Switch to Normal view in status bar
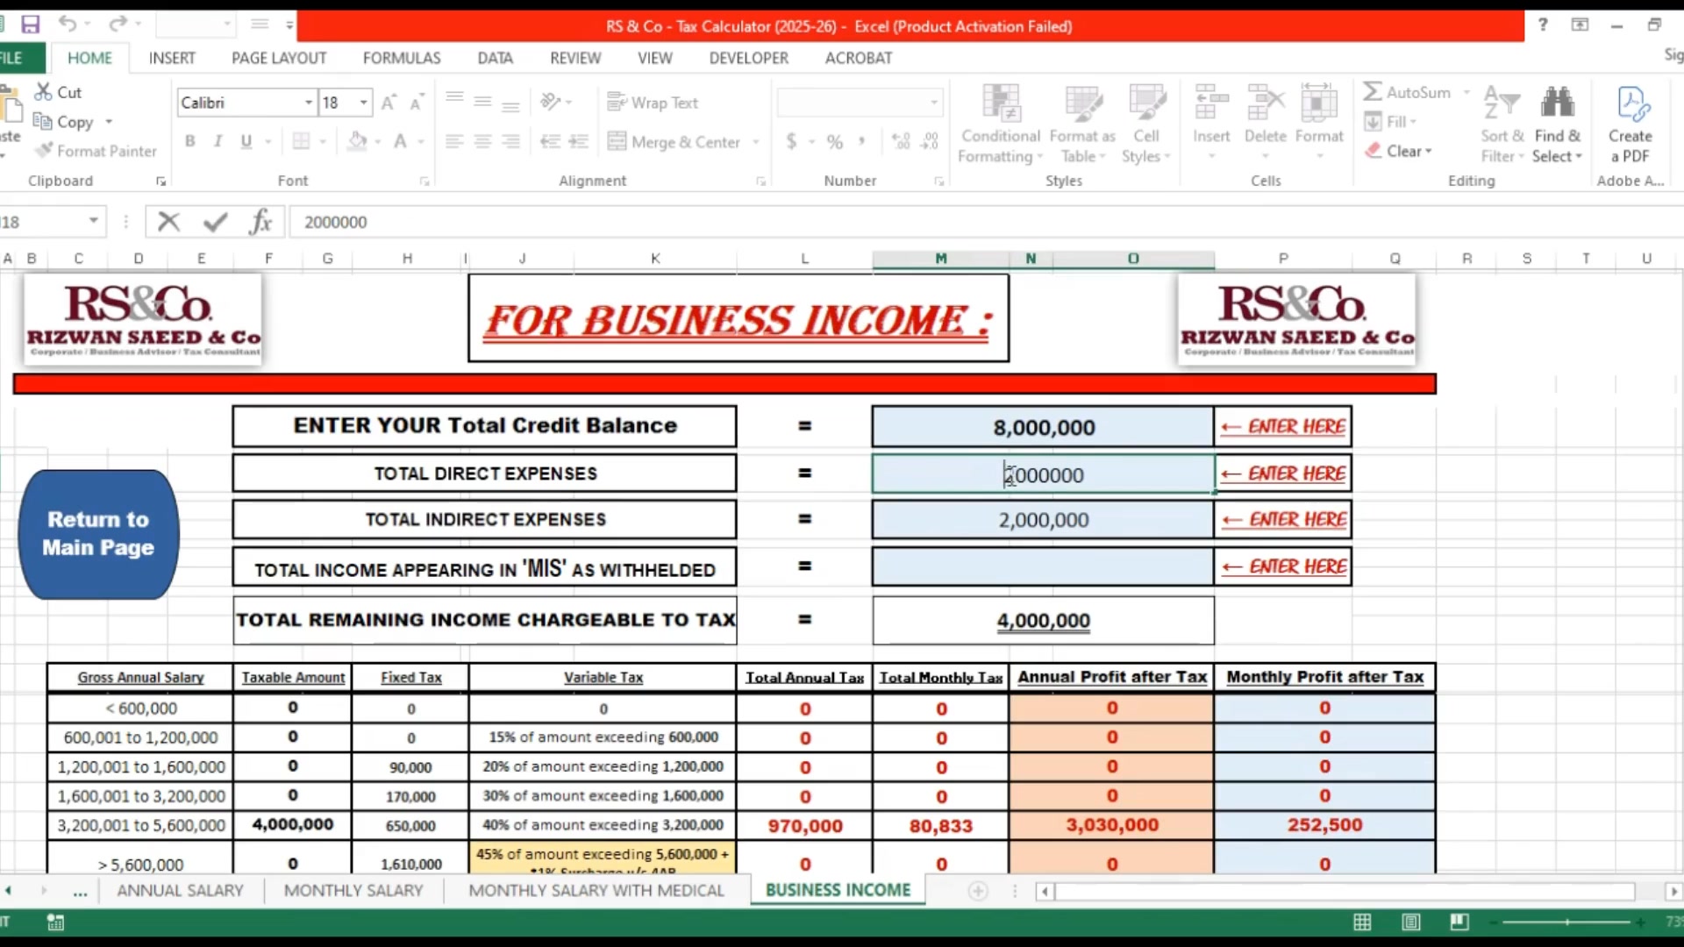 point(1362,922)
